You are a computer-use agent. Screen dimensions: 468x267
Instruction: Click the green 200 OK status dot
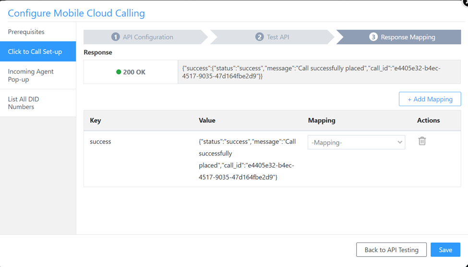click(119, 72)
